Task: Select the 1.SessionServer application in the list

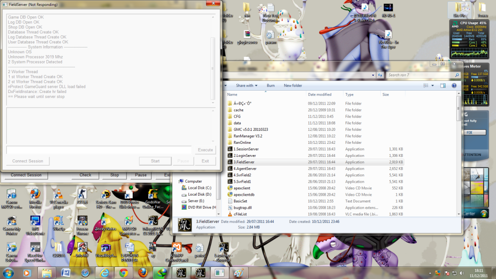Action: coord(246,149)
